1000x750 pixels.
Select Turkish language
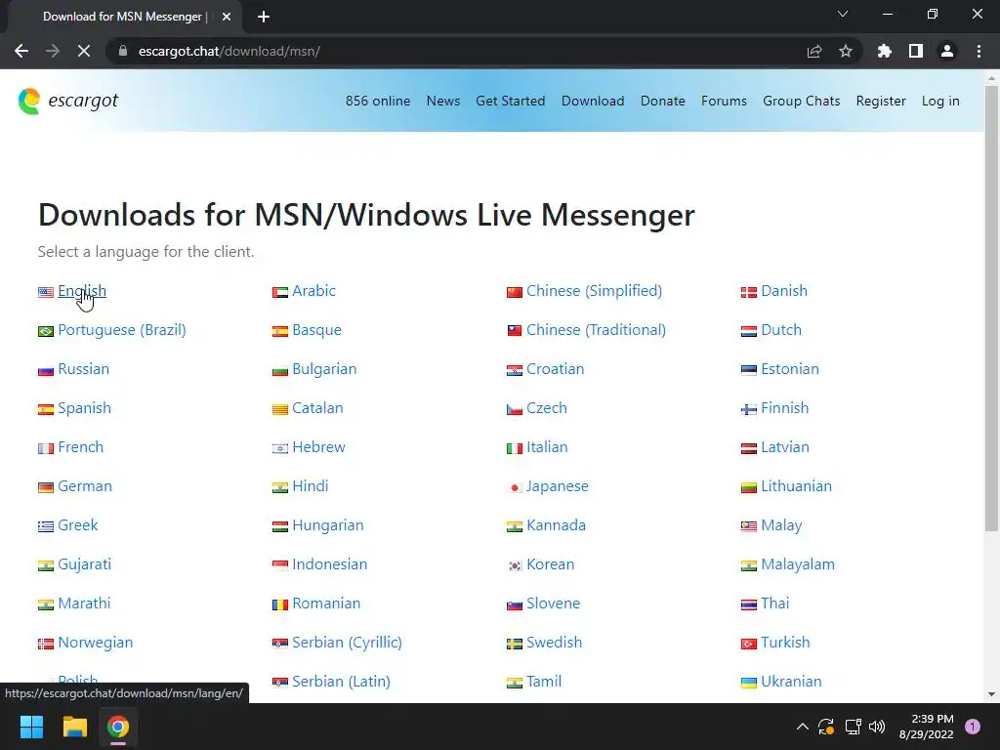(x=785, y=642)
